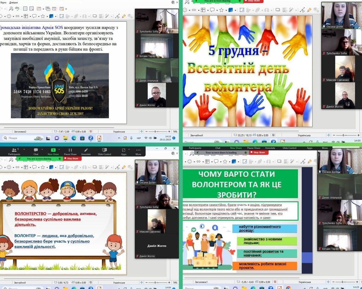Open Participants panel in the ВОЛОНТЕРСТВО window's Zoom bar
Viewport: 362px width, 289px height.
click(x=14, y=152)
